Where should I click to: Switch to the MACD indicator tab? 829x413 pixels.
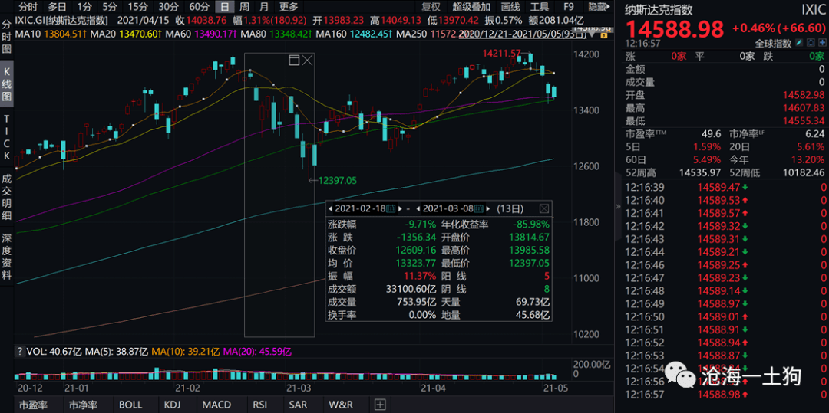[x=216, y=405]
